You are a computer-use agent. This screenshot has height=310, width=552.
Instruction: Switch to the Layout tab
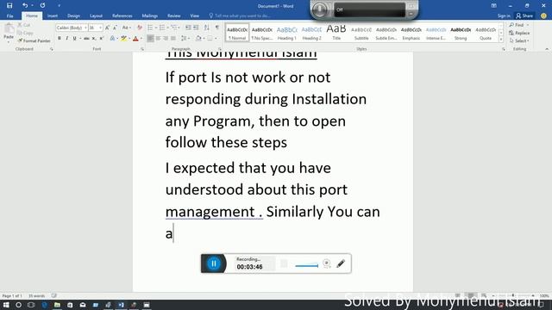[96, 15]
